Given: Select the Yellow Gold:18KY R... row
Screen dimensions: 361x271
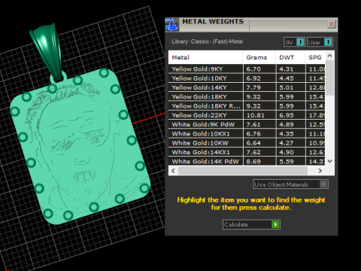Looking at the screenshot, I should (x=247, y=106).
